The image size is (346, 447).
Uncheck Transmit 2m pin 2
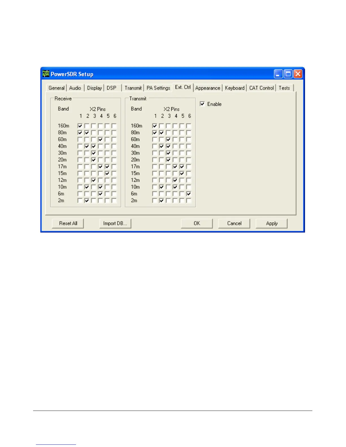[161, 200]
